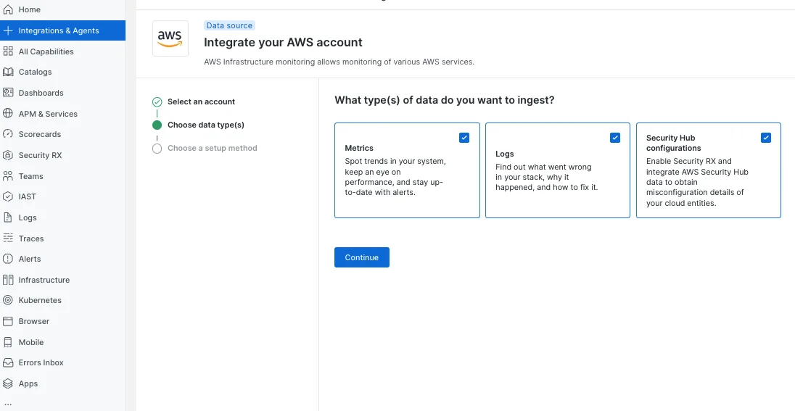This screenshot has width=795, height=411.
Task: Click the Security RX lock icon
Action: [x=8, y=155]
